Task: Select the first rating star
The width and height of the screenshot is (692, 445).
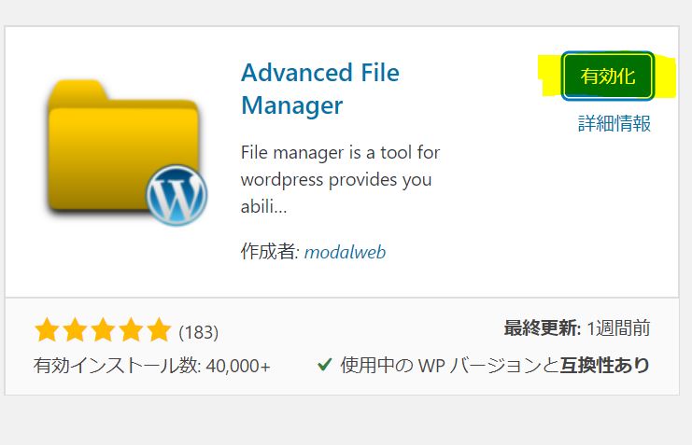Action: [x=47, y=330]
